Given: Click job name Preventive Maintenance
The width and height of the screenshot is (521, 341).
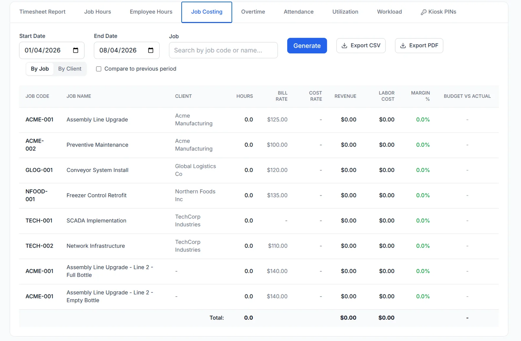Looking at the screenshot, I should 97,145.
